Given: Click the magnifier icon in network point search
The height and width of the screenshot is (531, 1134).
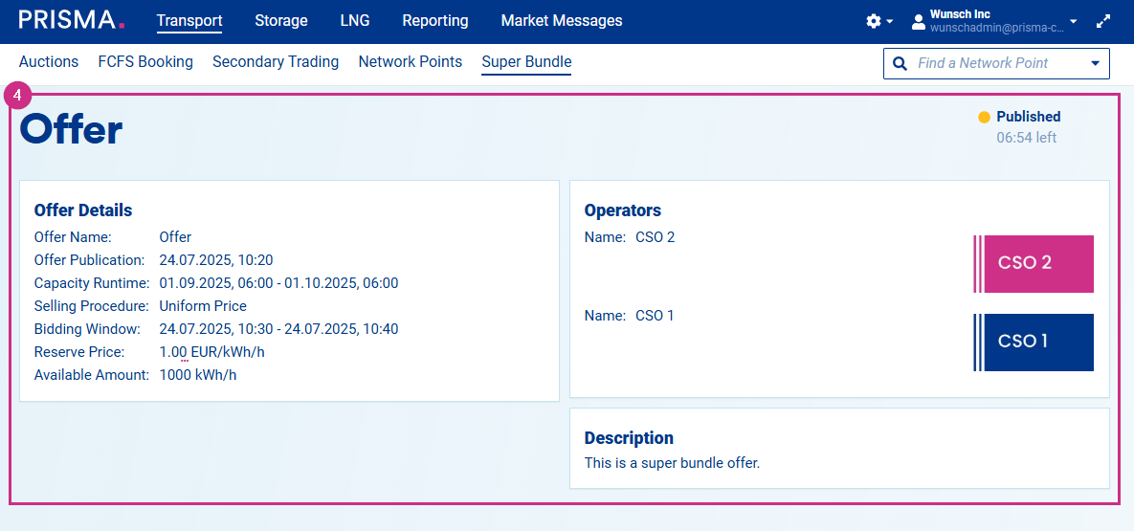Looking at the screenshot, I should 900,63.
